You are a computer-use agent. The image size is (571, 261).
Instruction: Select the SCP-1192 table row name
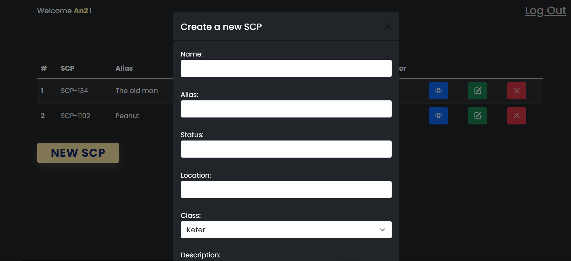76,116
